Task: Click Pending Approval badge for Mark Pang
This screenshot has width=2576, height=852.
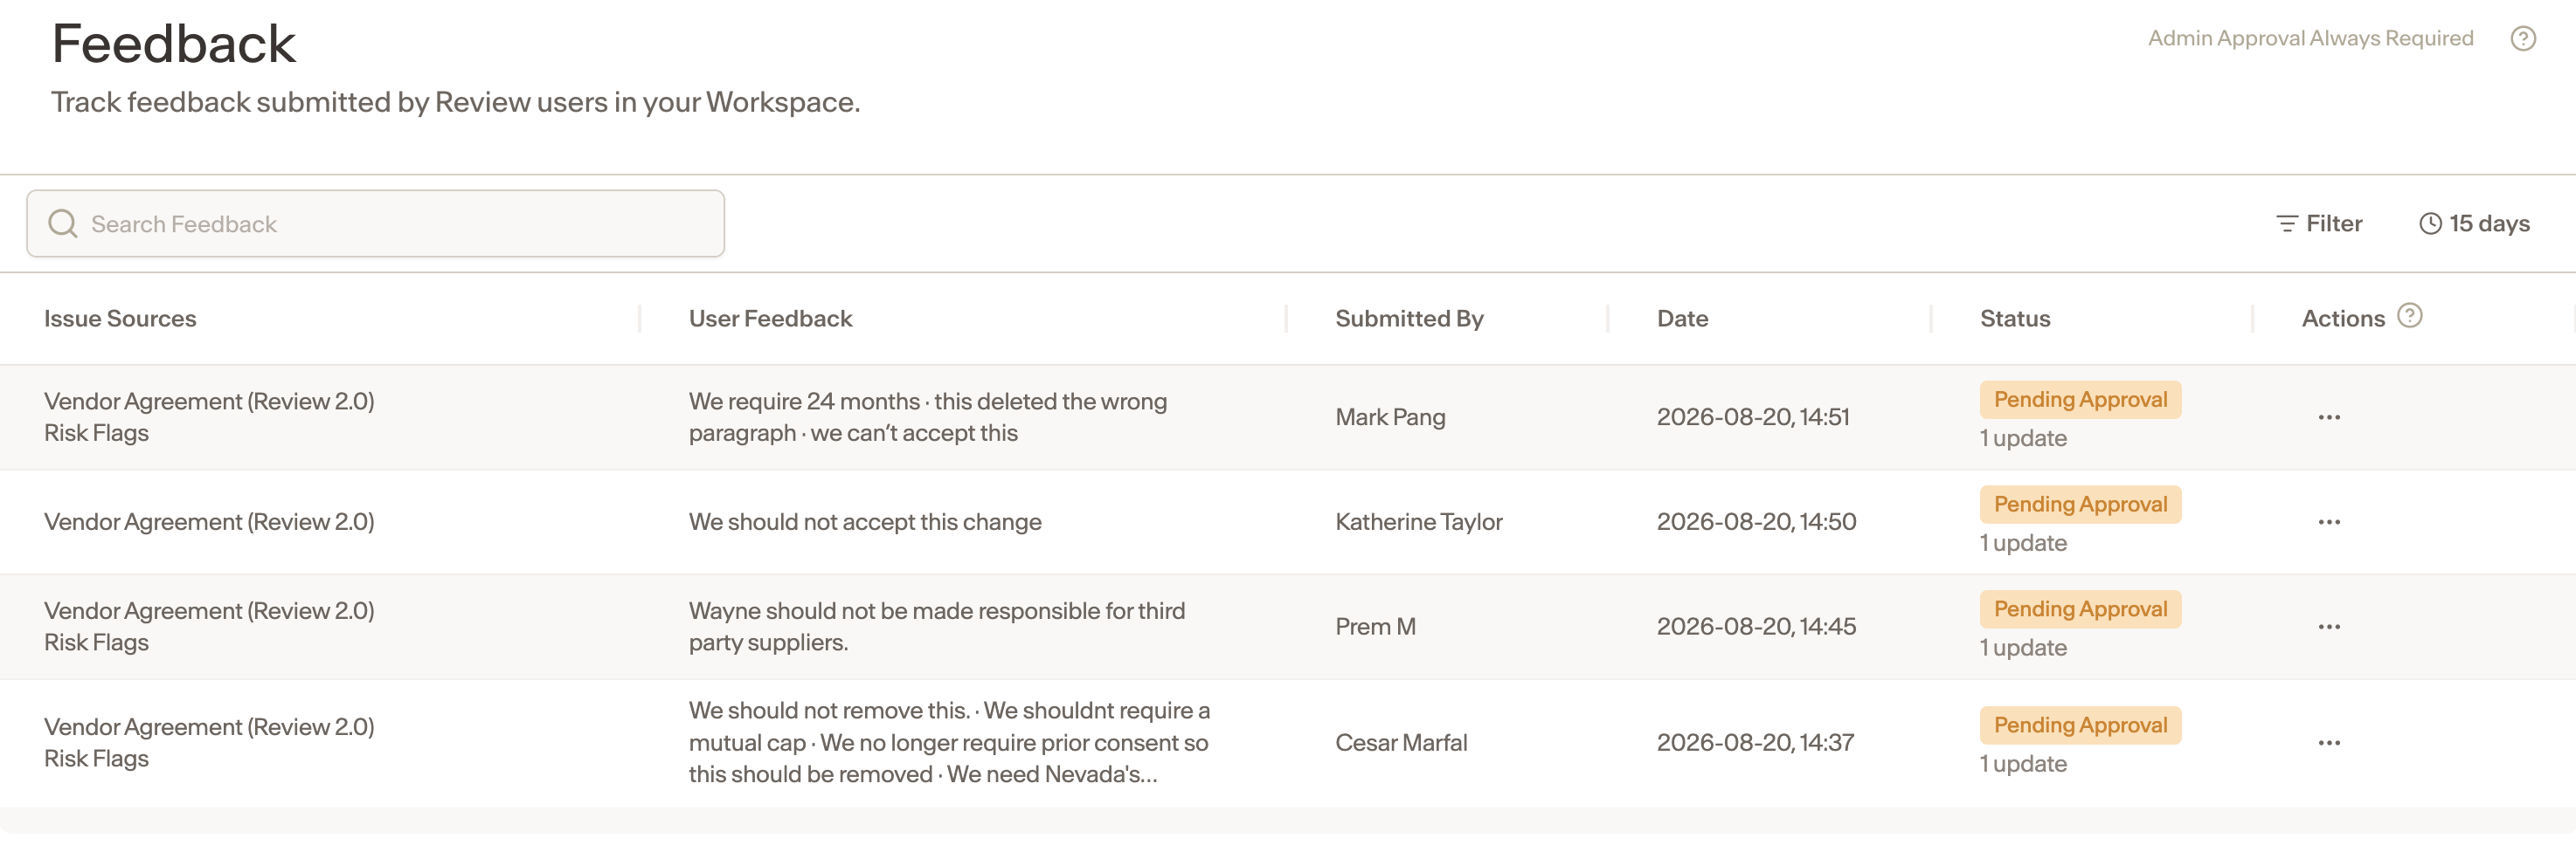Action: point(2080,400)
